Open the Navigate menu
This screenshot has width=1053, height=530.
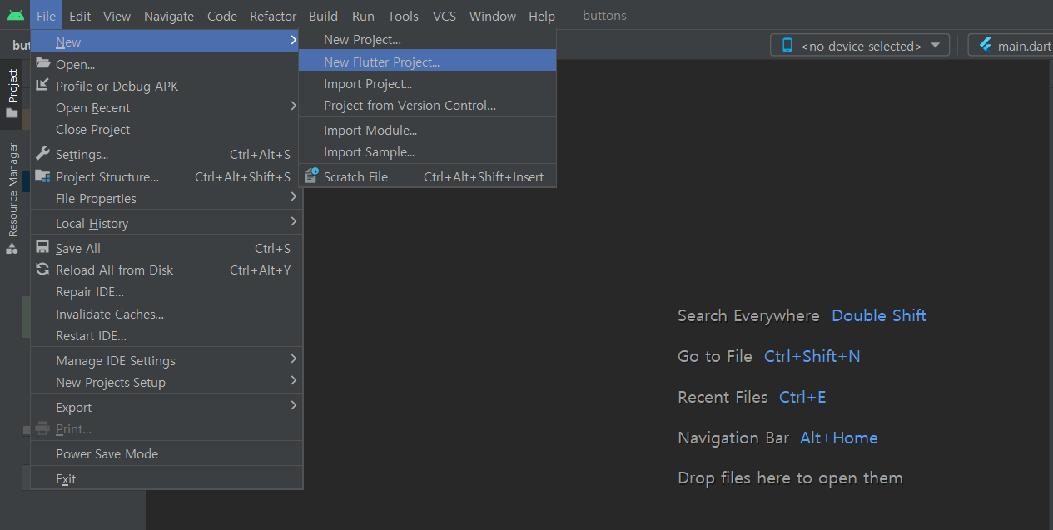(168, 16)
